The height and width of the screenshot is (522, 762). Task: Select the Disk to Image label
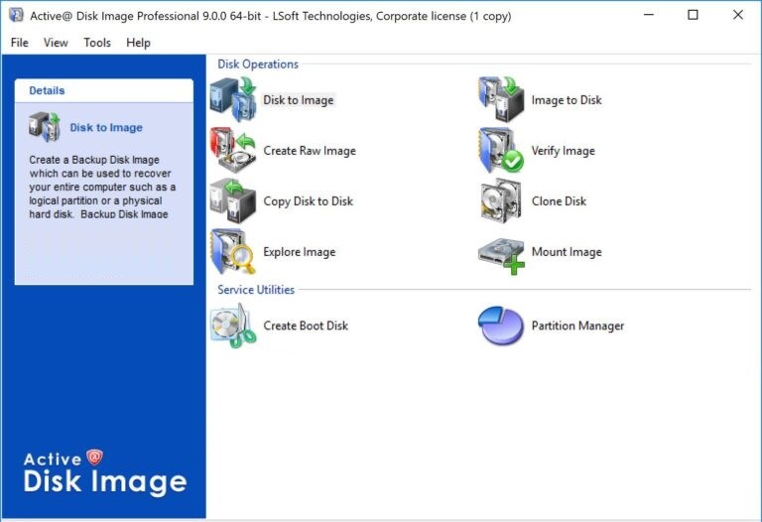coord(299,100)
